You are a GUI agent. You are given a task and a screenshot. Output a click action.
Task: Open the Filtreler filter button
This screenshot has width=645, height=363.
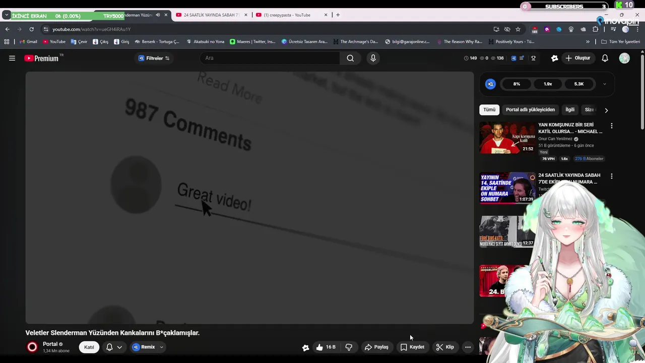pos(154,58)
